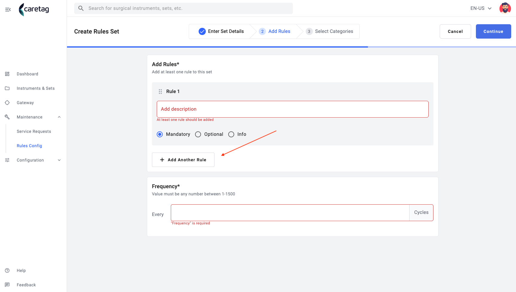Click the Continue button
Screen dimensions: 516x292
pyautogui.click(x=493, y=31)
